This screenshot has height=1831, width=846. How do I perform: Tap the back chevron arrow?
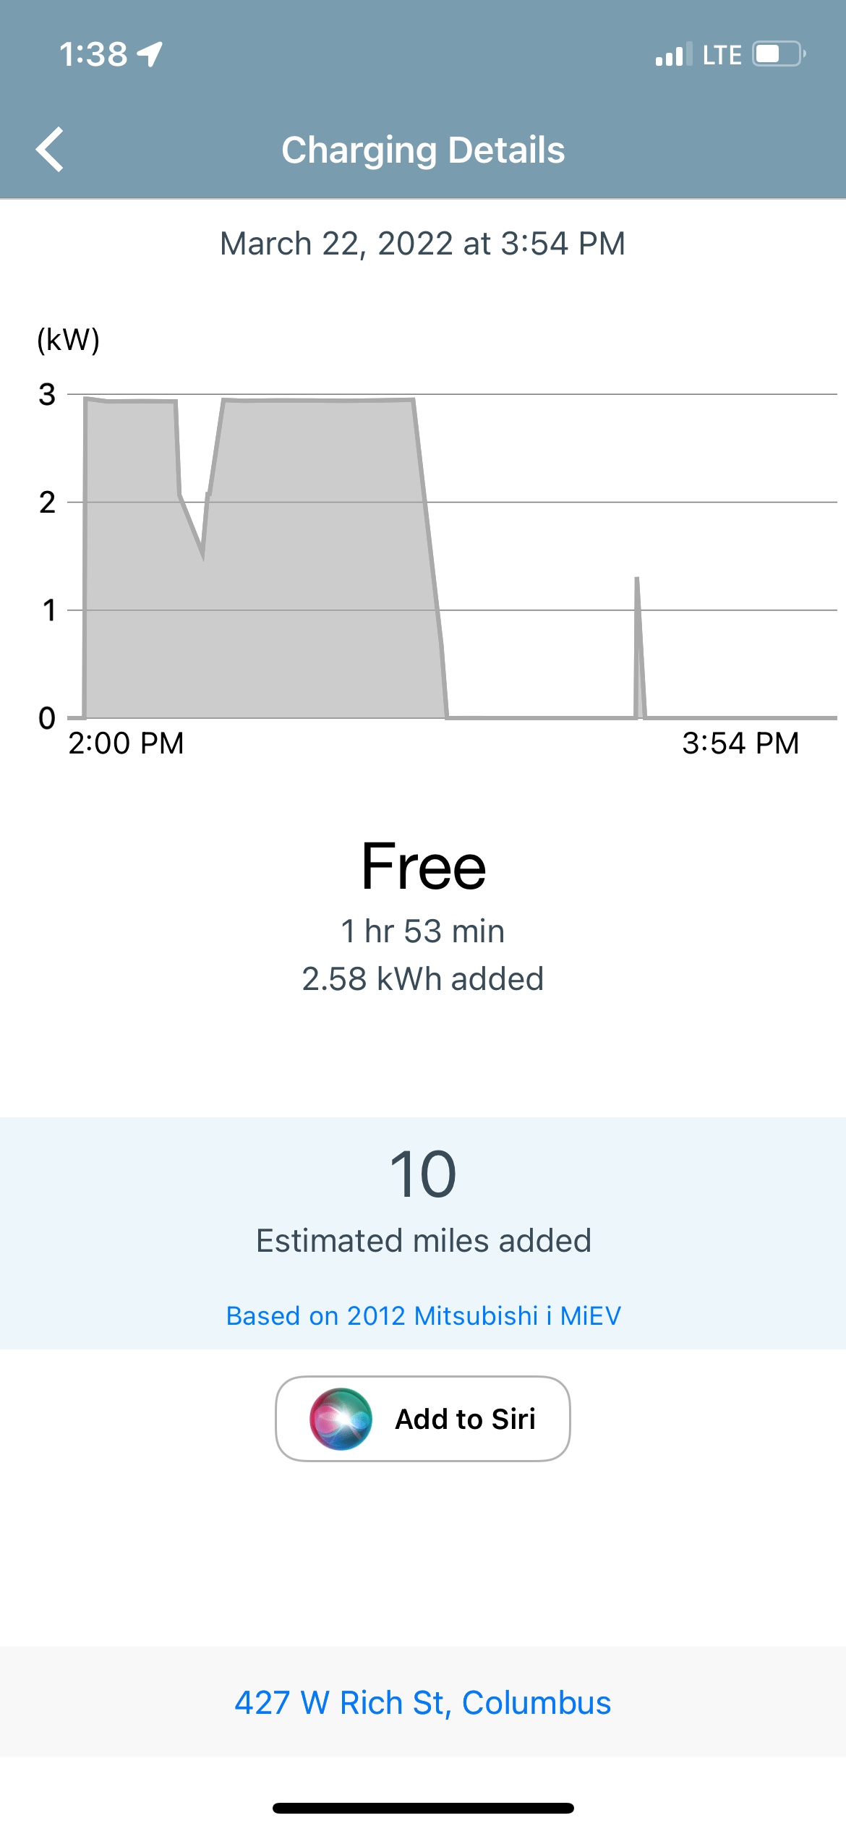click(50, 150)
